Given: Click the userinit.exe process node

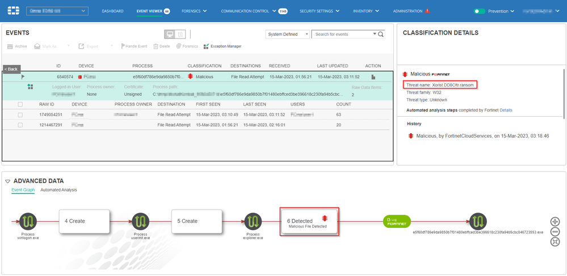Looking at the screenshot, I should (141, 221).
